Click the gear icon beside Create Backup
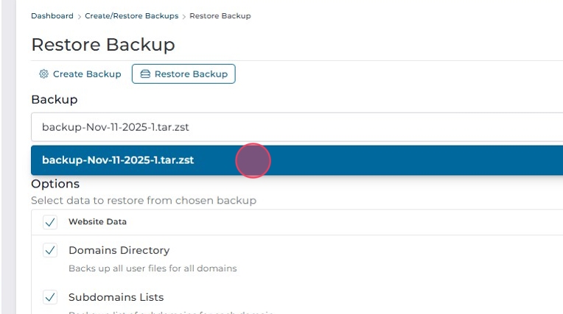 pos(43,74)
